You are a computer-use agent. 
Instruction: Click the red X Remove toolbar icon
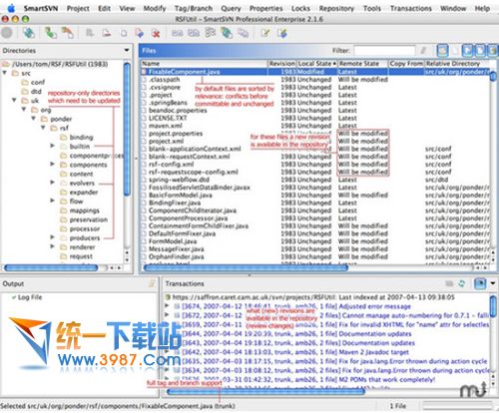point(156,33)
